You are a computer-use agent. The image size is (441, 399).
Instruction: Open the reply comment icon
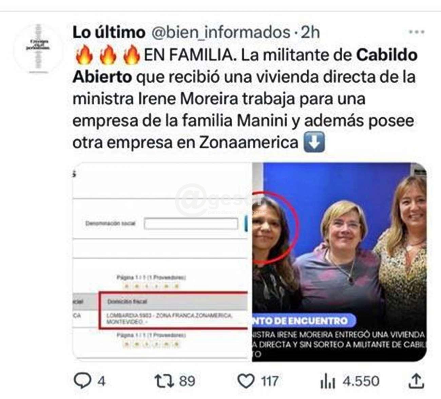pos(82,381)
